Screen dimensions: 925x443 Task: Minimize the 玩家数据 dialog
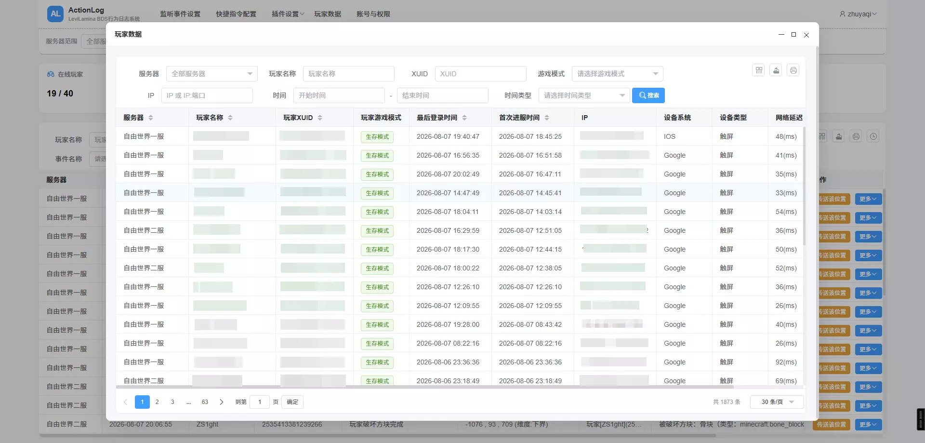781,35
